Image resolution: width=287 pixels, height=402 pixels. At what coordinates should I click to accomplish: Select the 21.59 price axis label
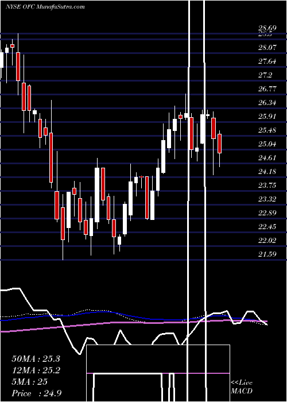pyautogui.click(x=267, y=254)
